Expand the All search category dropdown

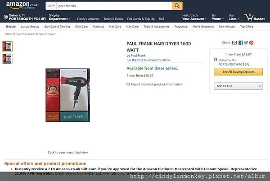51,6
